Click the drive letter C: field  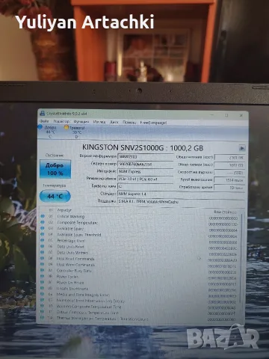click(146, 186)
